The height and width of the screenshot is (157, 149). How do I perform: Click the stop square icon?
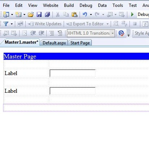click(x=135, y=24)
